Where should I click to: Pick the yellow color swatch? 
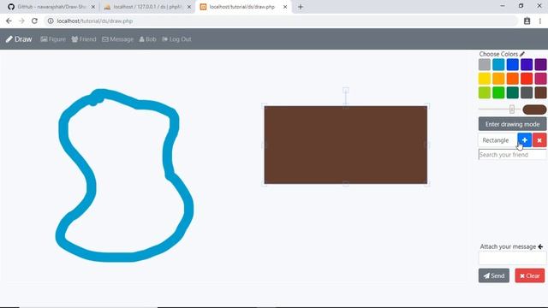click(x=485, y=79)
